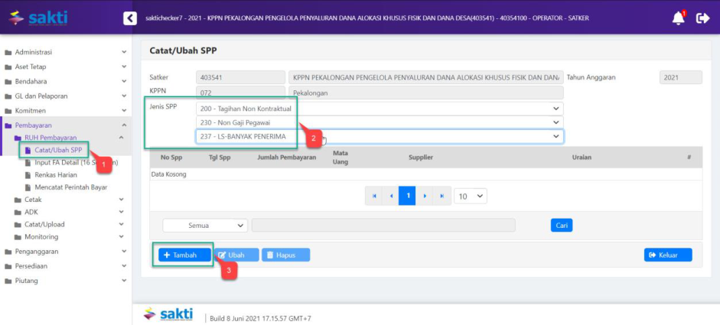
Task: Open the Semua filter dropdown
Action: coord(205,226)
